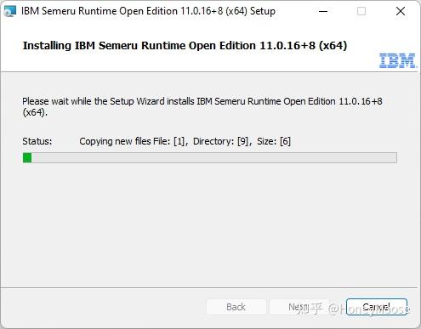Click the greyed-out maximize button
This screenshot has height=329, width=421.
click(x=361, y=11)
